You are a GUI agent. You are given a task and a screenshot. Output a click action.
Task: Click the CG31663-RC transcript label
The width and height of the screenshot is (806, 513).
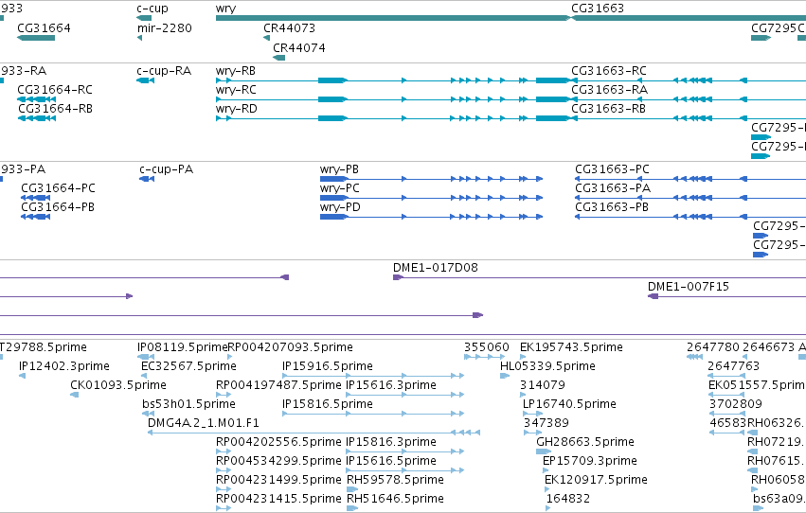pos(609,70)
